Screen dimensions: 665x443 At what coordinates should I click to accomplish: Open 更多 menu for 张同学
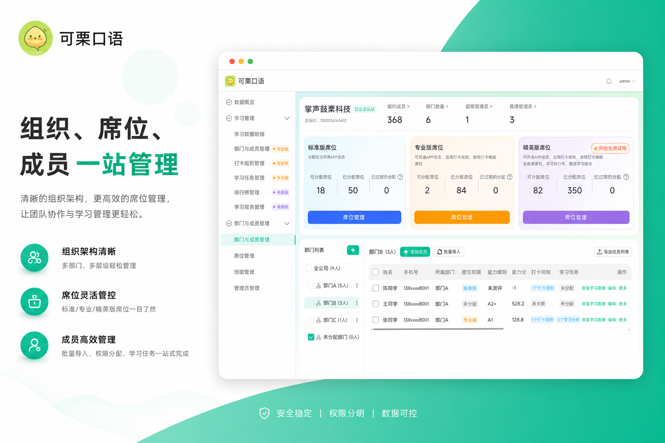(623, 320)
